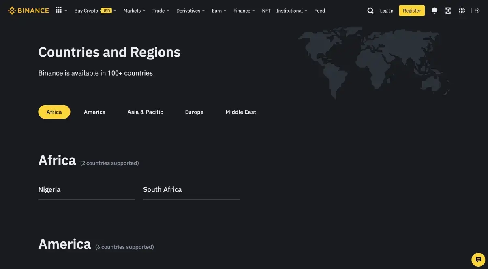Screen dimensions: 488x269
Task: Click the Countries and Regions heading
Action: tap(109, 52)
